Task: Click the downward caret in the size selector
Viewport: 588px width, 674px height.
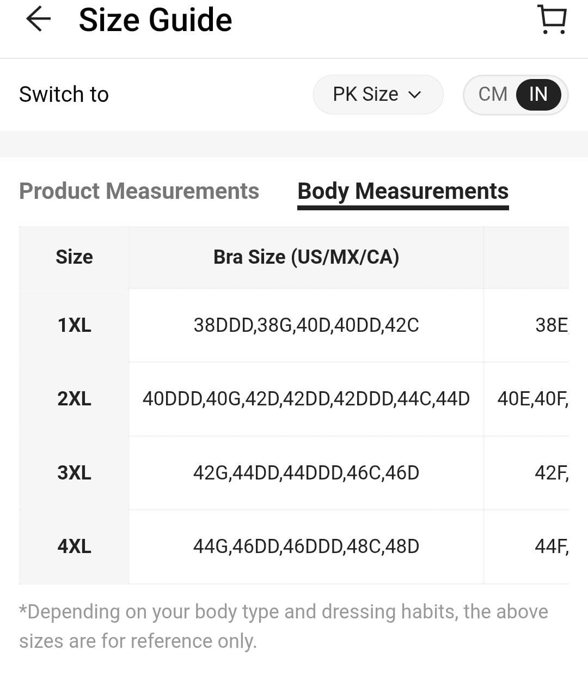Action: (x=415, y=94)
